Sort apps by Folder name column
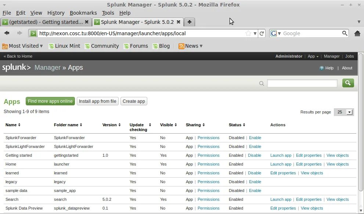 click(68, 125)
